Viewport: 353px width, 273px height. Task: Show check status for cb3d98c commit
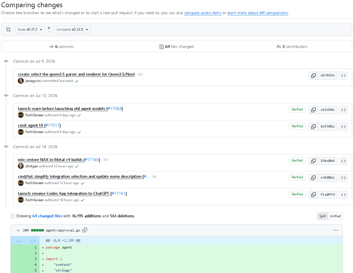point(79,115)
